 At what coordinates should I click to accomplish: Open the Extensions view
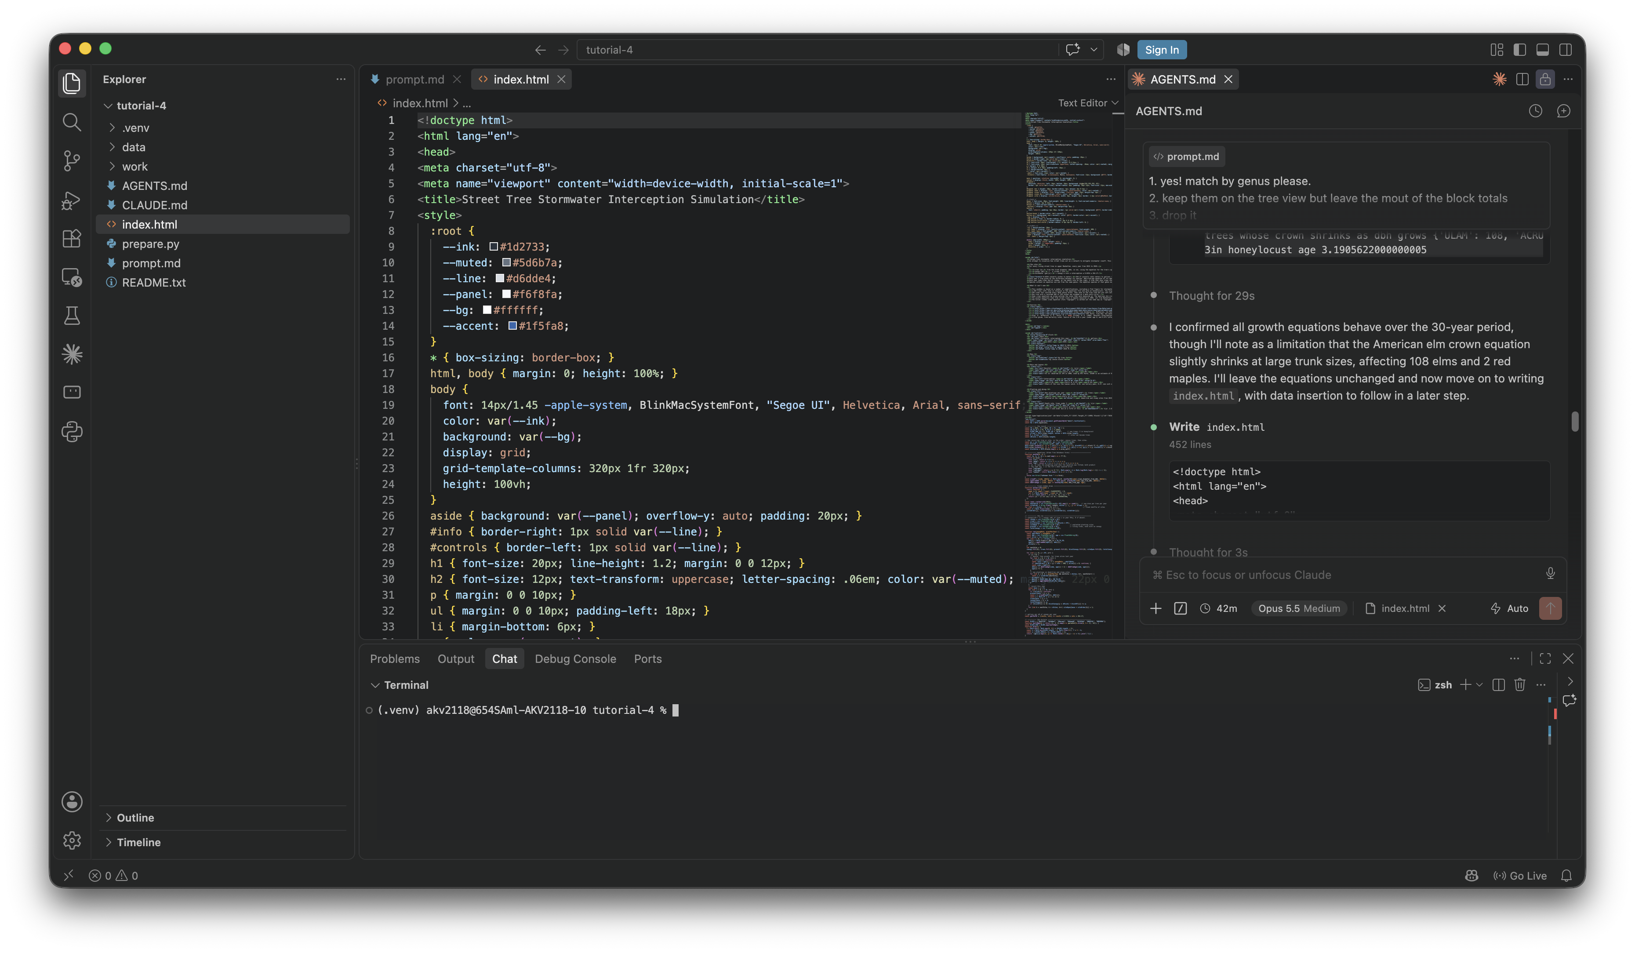coord(72,239)
